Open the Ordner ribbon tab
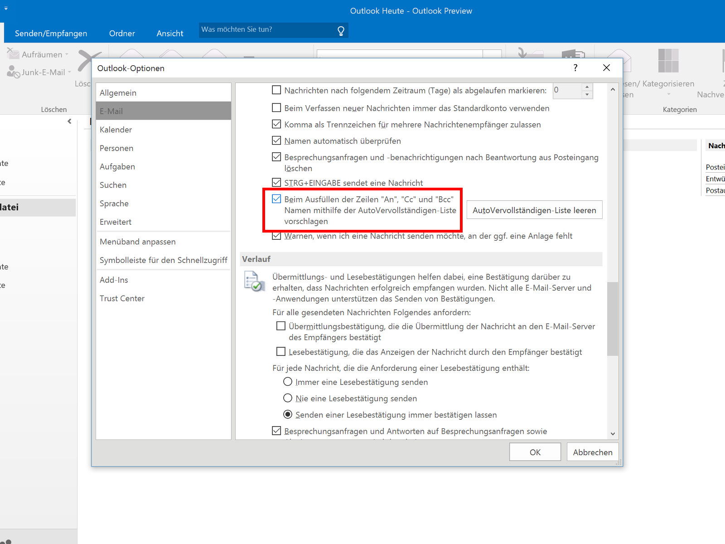 pyautogui.click(x=122, y=33)
